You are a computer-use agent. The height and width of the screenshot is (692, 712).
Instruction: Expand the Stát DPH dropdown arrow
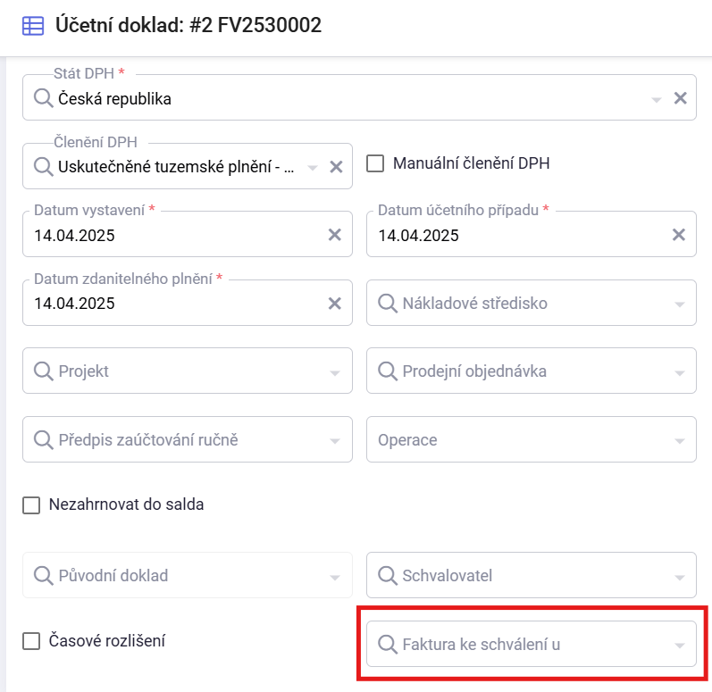point(656,100)
